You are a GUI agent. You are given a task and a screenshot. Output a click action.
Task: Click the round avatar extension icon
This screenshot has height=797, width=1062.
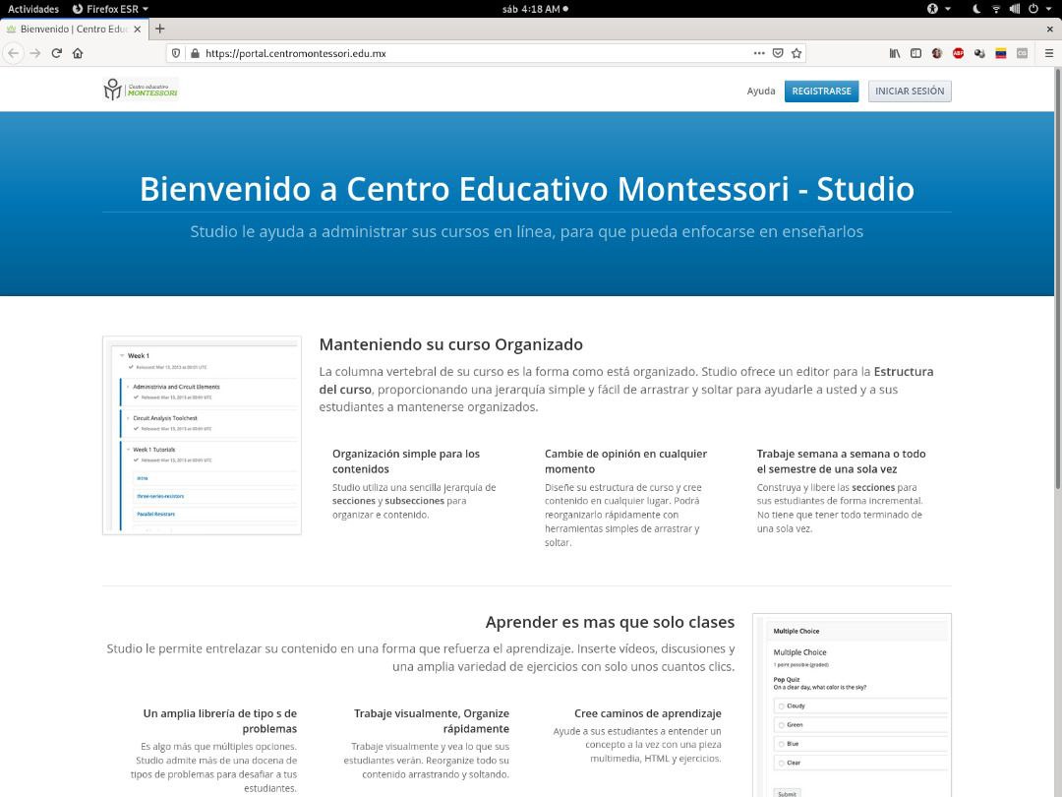(937, 53)
